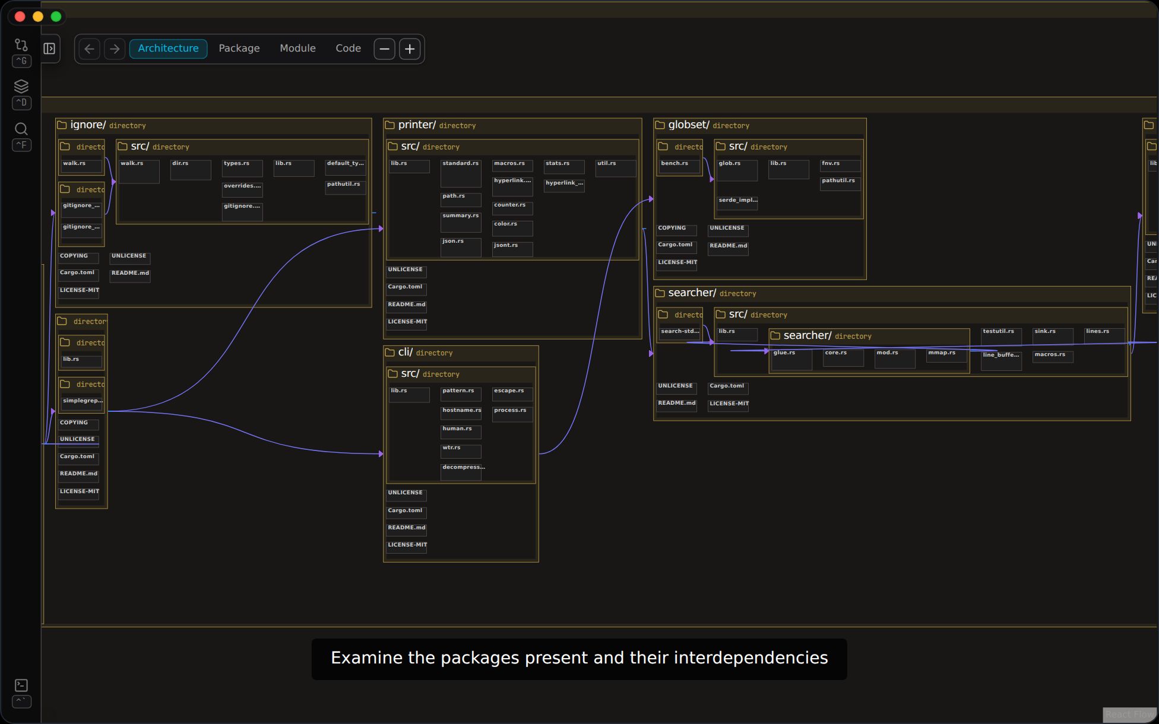Select color.rs file node
Image resolution: width=1159 pixels, height=724 pixels.
pyautogui.click(x=512, y=228)
